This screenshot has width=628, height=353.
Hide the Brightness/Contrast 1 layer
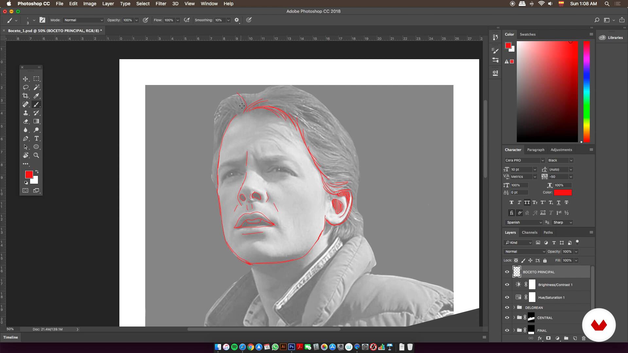tap(507, 285)
